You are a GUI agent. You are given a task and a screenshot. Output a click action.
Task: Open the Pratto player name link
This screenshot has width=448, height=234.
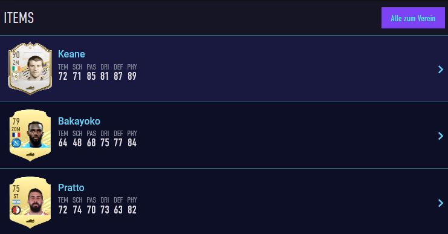(x=71, y=187)
